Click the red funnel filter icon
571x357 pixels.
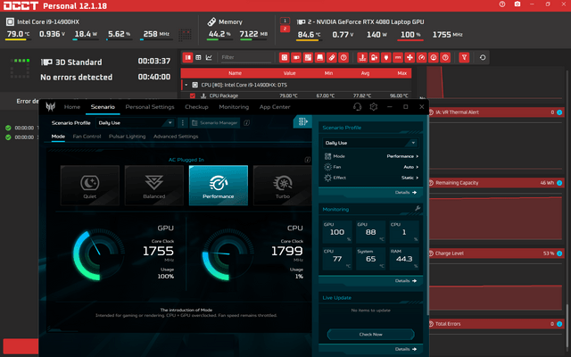click(464, 57)
